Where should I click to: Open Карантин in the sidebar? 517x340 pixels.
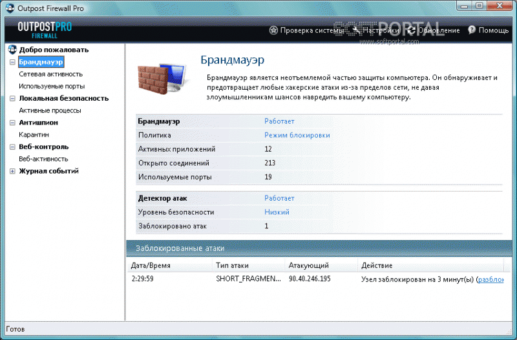tap(34, 135)
